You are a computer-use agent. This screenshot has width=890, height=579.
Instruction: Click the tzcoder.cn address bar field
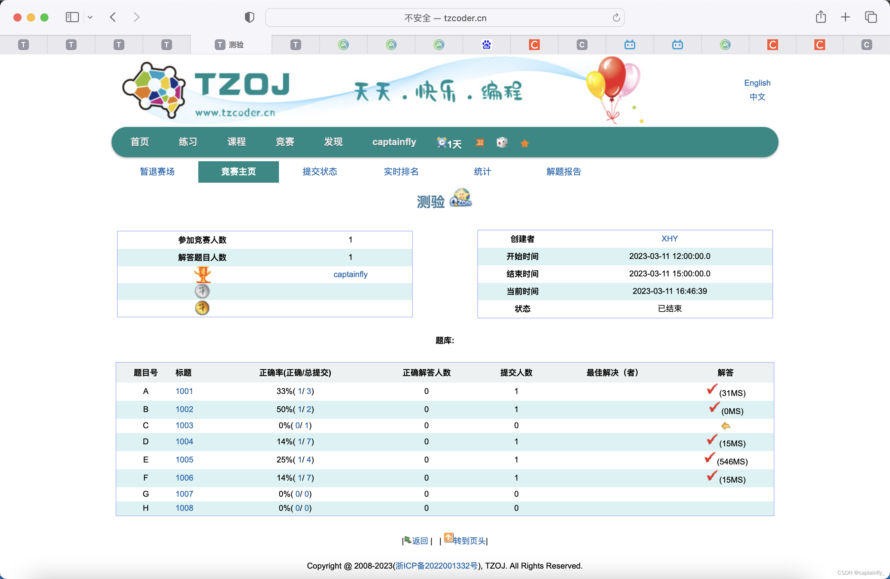pos(445,18)
